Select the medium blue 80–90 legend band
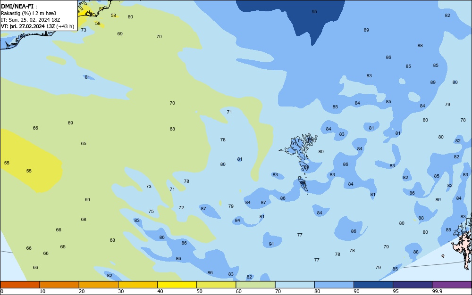The width and height of the screenshot is (472, 295). click(x=334, y=285)
